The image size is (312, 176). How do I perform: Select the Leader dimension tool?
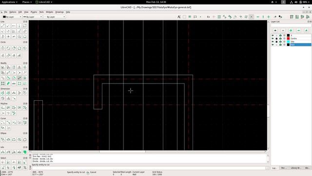click(14, 98)
